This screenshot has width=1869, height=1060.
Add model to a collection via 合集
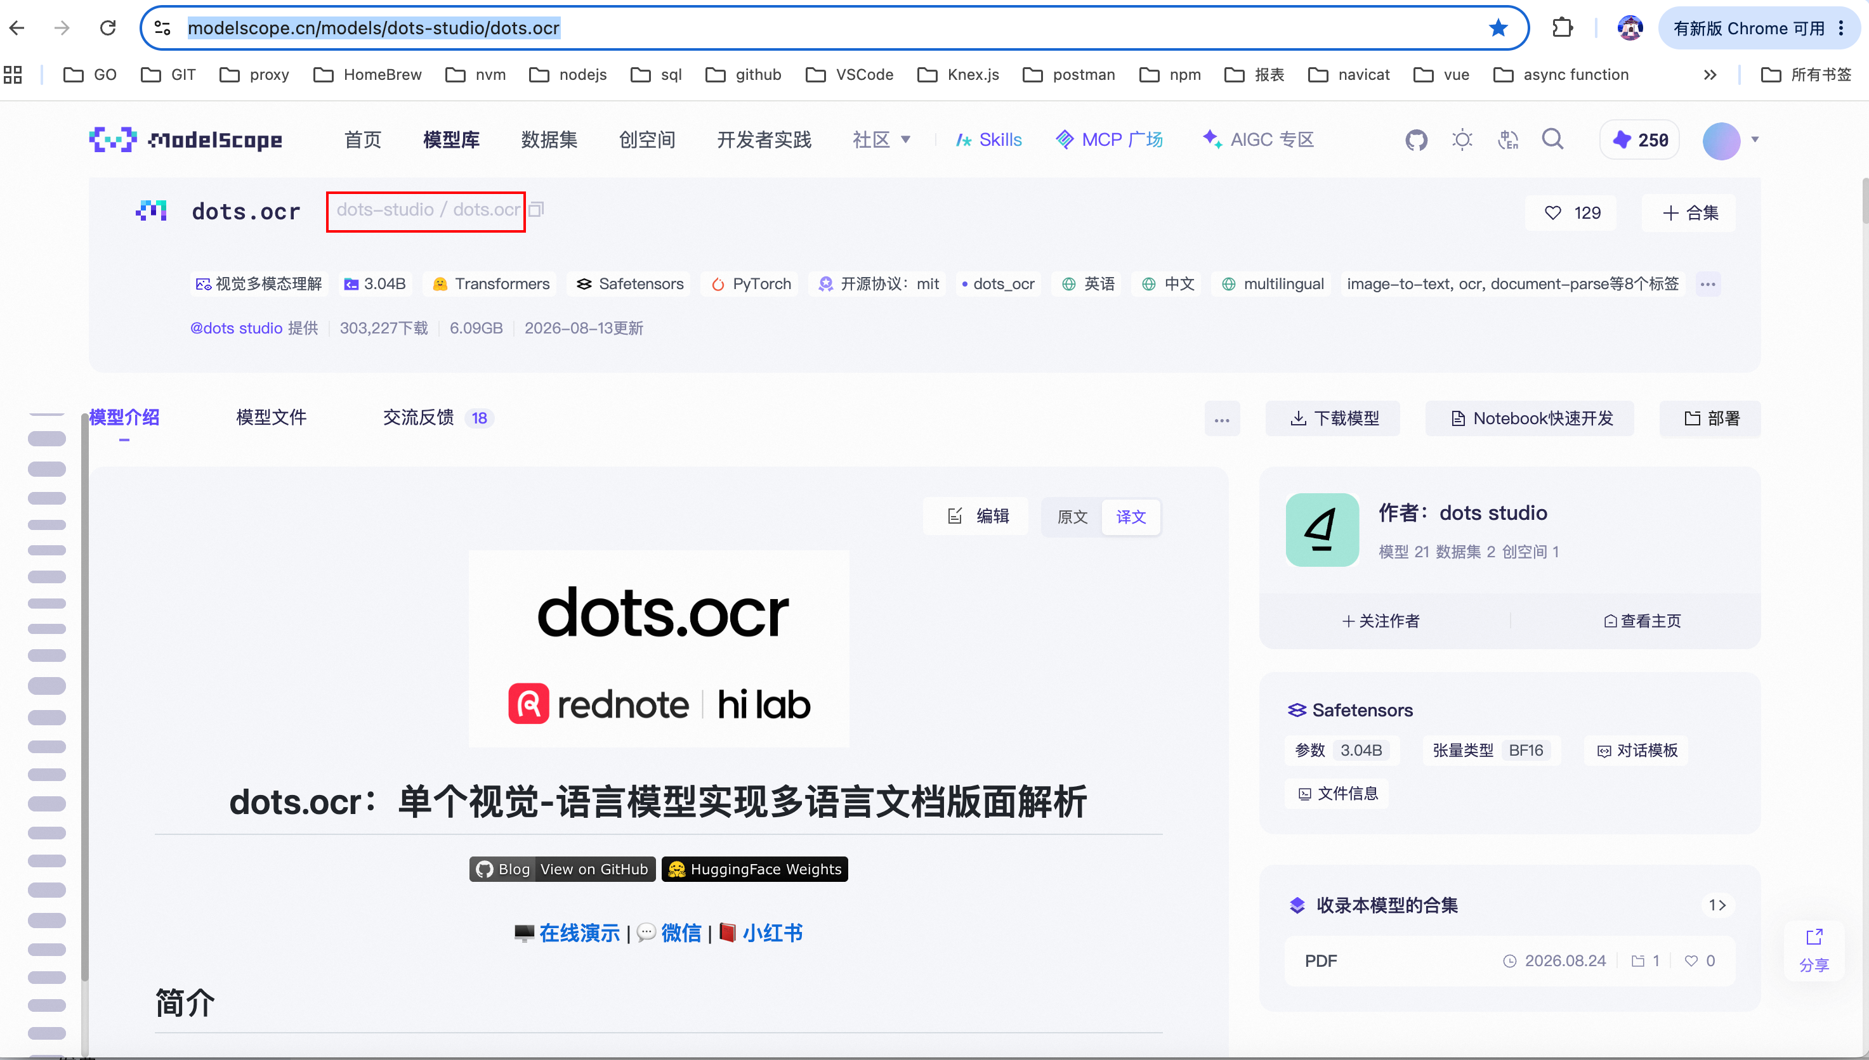(1689, 212)
